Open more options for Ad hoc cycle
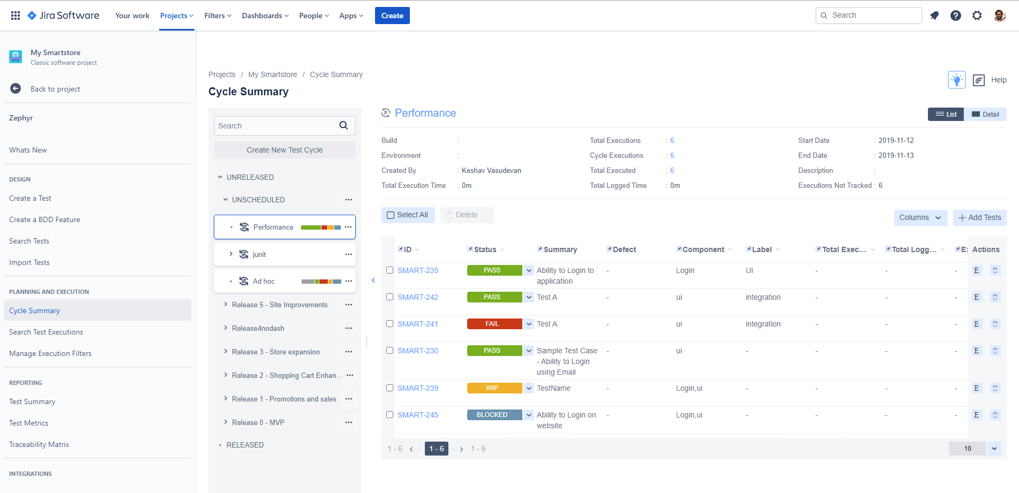Viewport: 1019px width, 493px height. point(349,281)
